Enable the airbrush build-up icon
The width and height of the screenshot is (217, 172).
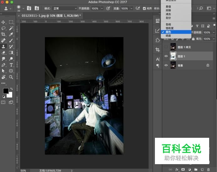tap(138, 8)
